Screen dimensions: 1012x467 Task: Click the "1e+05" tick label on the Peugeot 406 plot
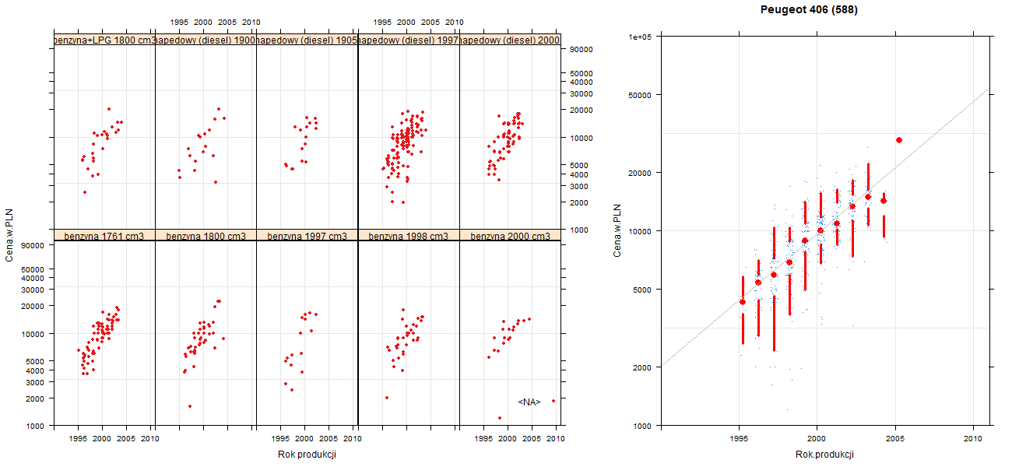(639, 37)
